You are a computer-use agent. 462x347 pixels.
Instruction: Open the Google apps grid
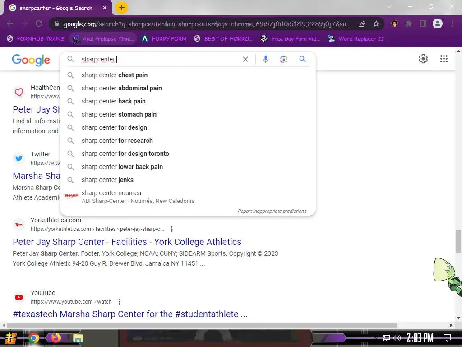coord(444,59)
